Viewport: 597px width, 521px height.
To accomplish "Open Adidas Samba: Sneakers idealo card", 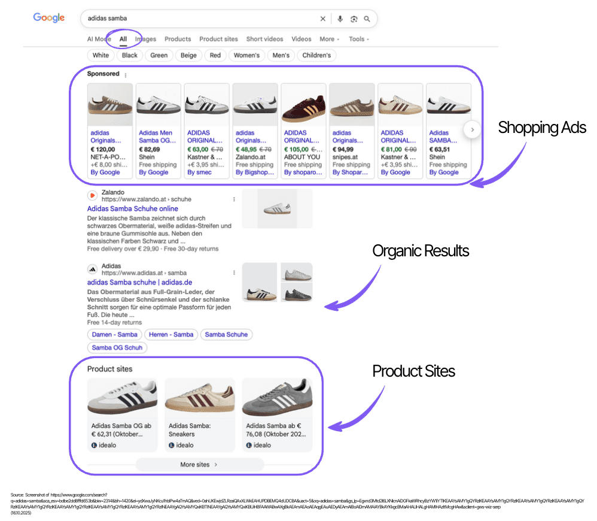I will click(x=200, y=414).
